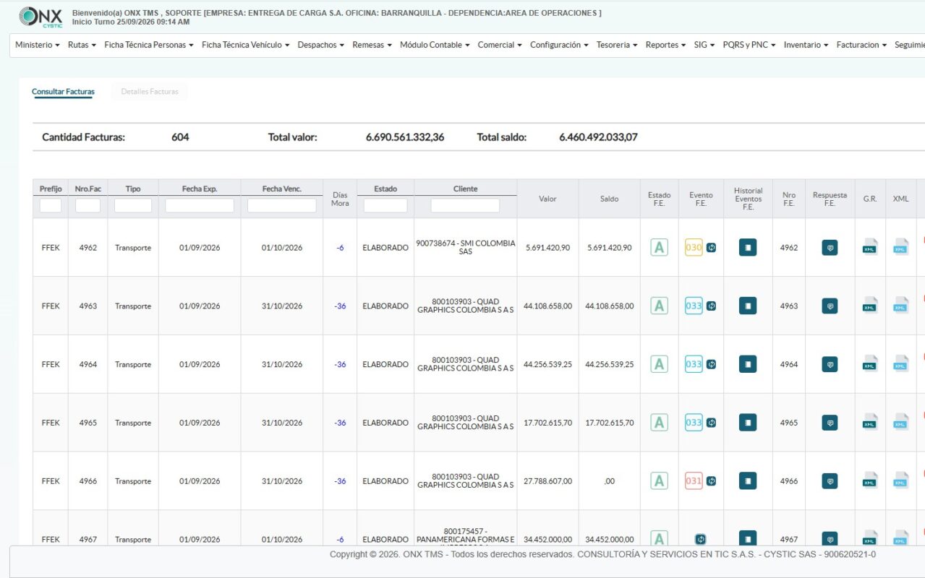Open Respuesta F.E. for invoice 4963

point(830,306)
